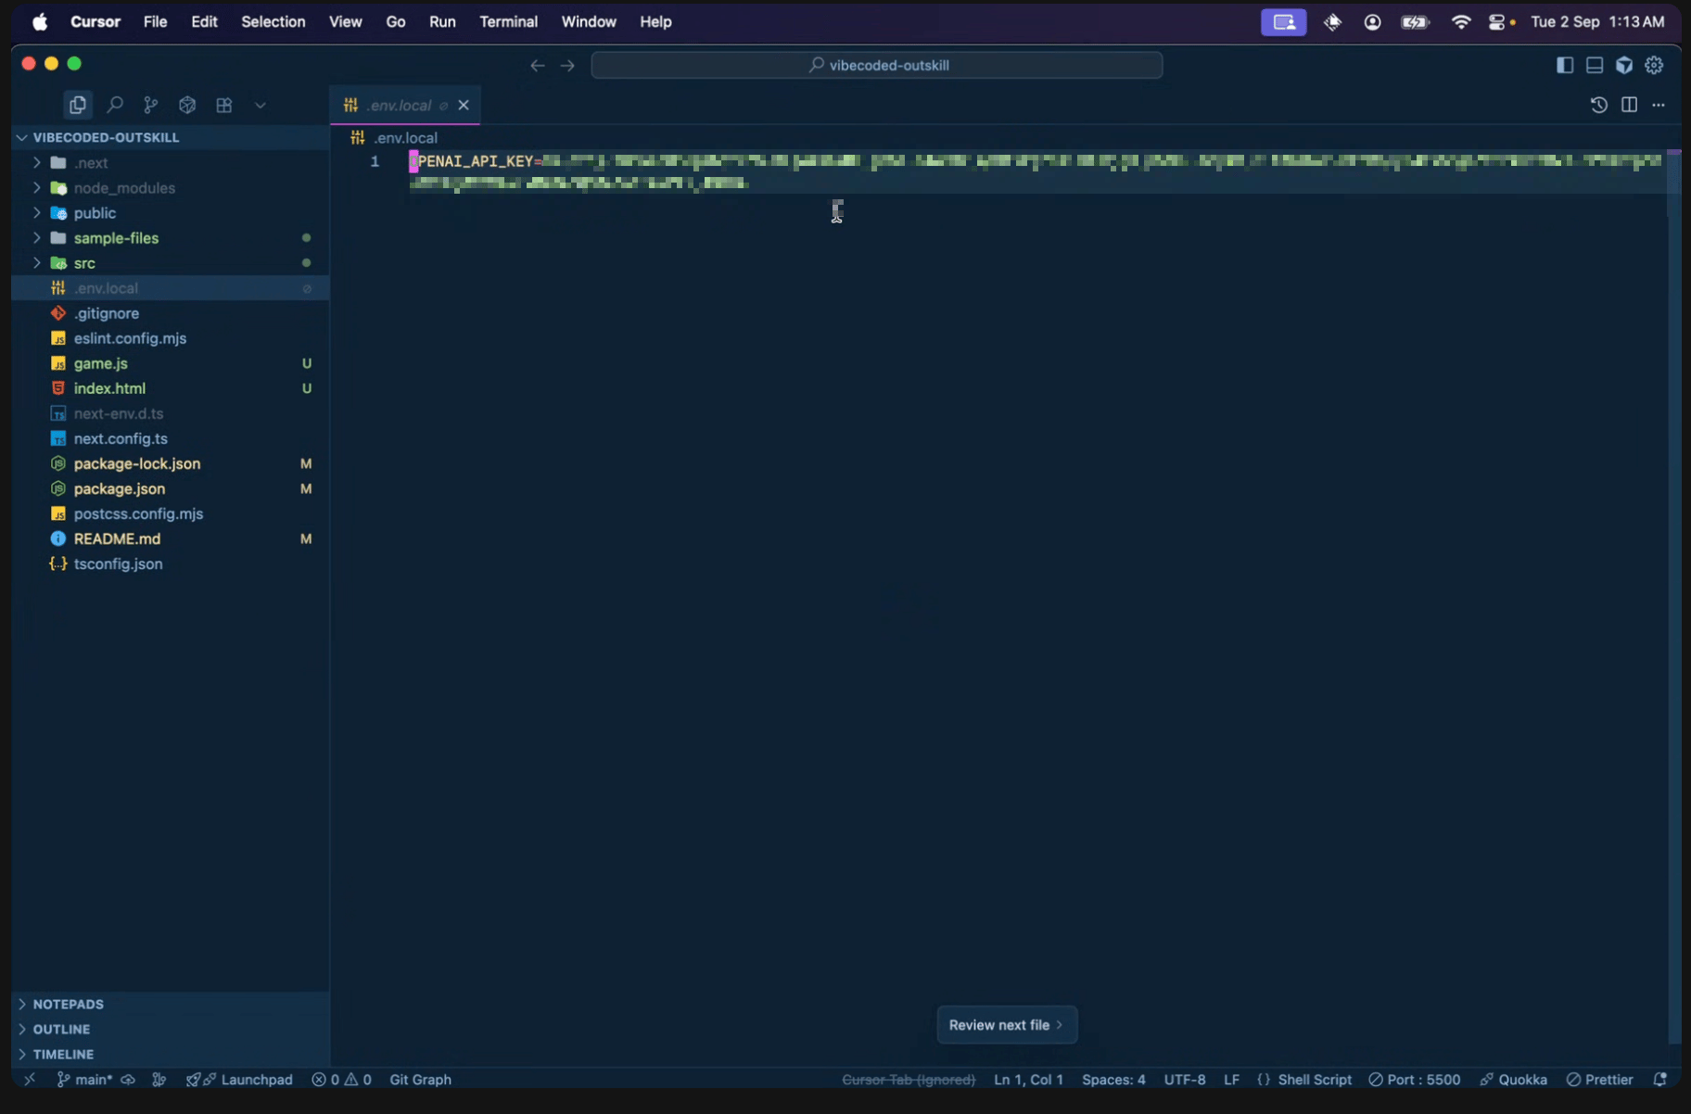Viewport: 1691px width, 1114px height.
Task: Open editor more actions menu
Action: tap(1659, 105)
